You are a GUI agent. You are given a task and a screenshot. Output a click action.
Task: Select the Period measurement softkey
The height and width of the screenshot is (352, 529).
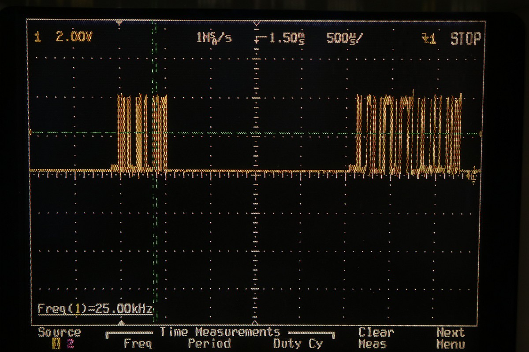coord(209,344)
